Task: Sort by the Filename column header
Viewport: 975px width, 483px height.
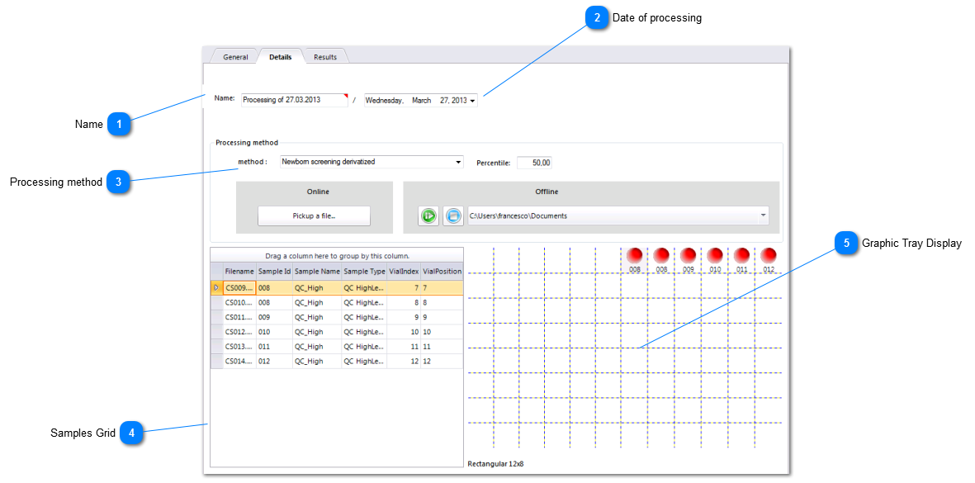Action: coord(240,272)
